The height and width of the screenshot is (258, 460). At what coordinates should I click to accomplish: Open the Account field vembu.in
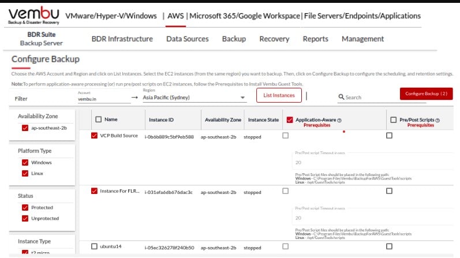click(x=104, y=99)
